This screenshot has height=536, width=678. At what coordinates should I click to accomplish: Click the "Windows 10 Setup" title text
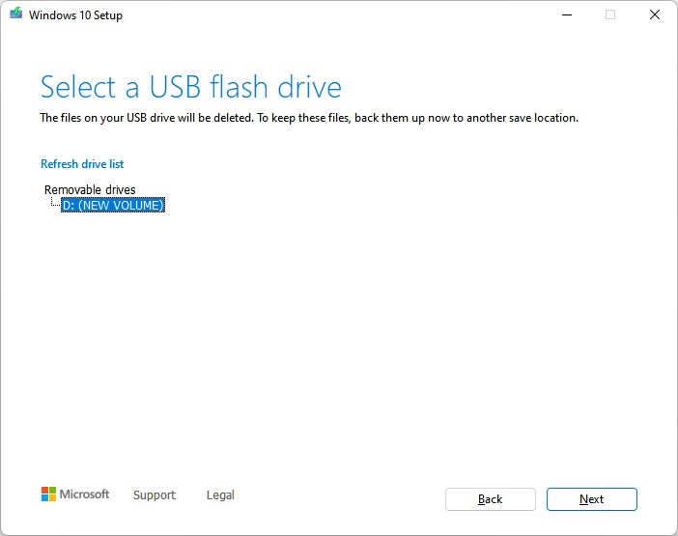[x=75, y=15]
